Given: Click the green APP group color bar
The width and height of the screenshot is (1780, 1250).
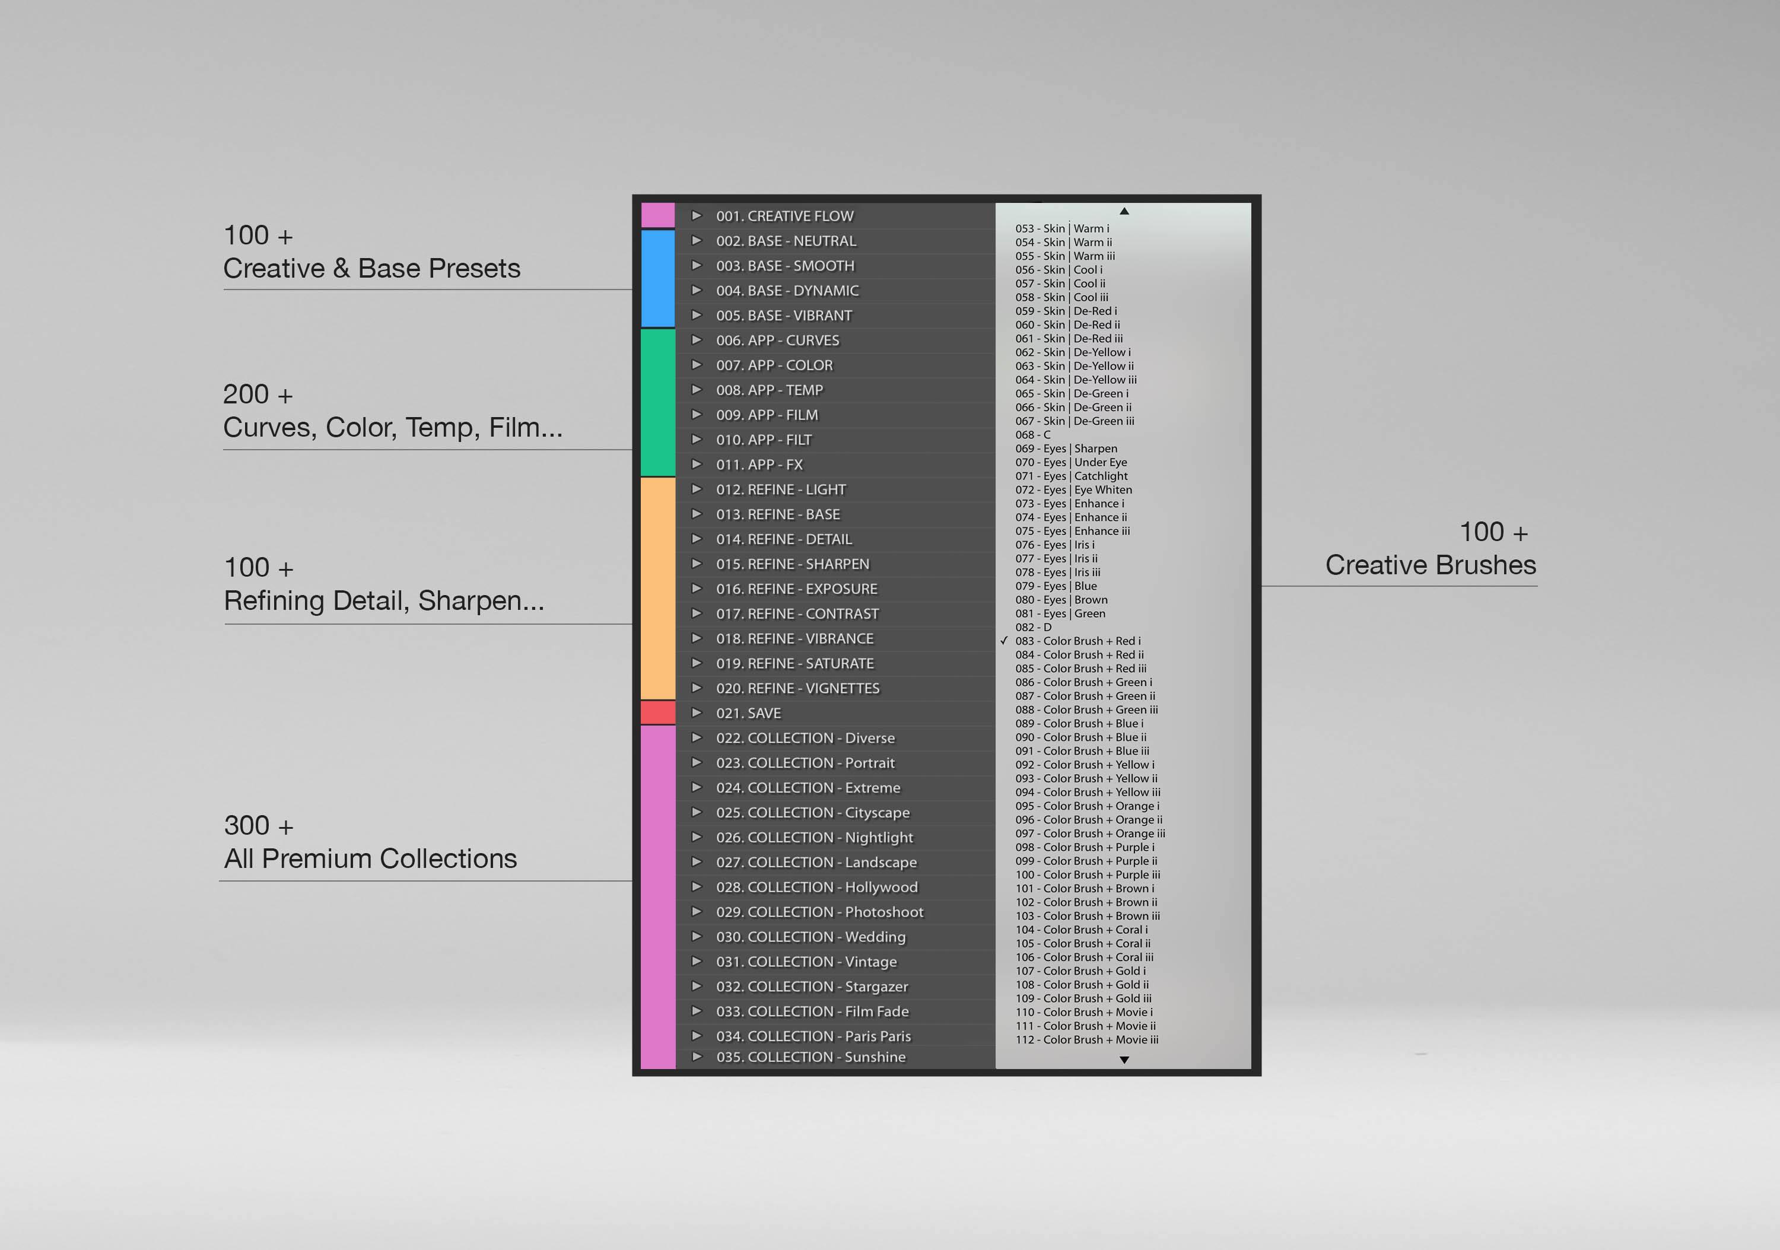Looking at the screenshot, I should tap(658, 402).
